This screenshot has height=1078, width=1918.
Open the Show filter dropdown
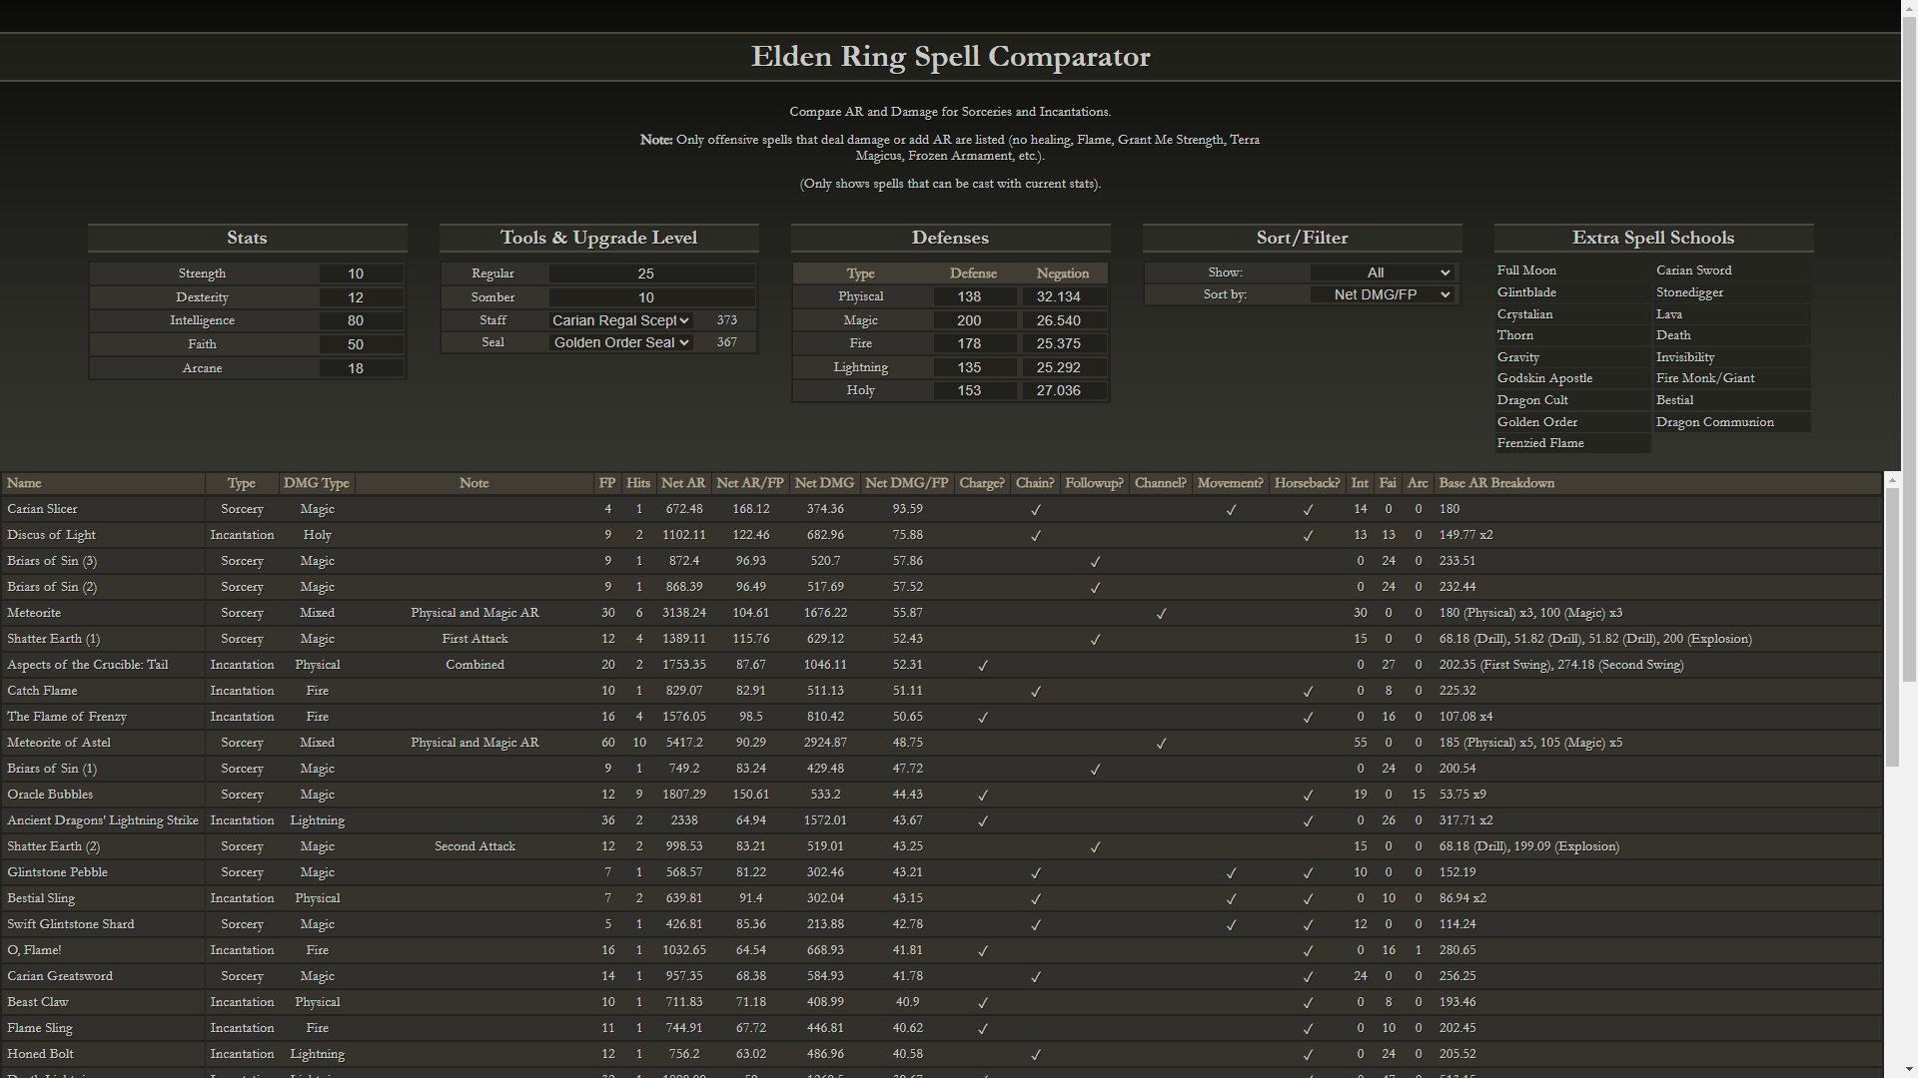click(x=1382, y=272)
